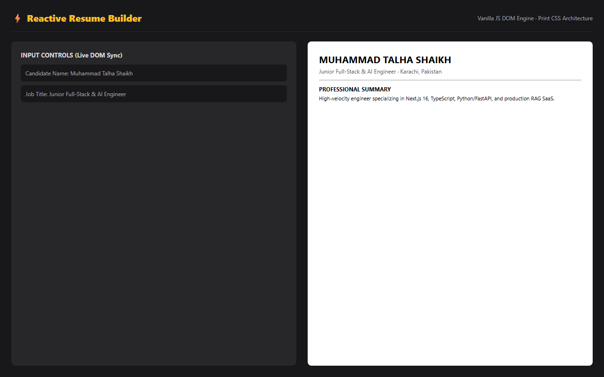
Task: Click the lightning bolt logo icon
Action: pos(17,18)
